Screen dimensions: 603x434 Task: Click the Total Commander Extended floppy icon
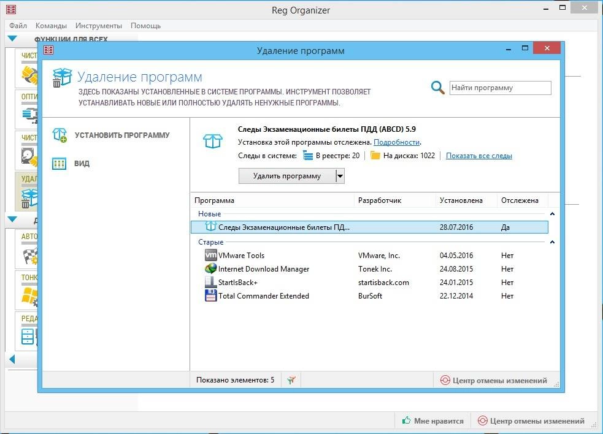pyautogui.click(x=211, y=295)
